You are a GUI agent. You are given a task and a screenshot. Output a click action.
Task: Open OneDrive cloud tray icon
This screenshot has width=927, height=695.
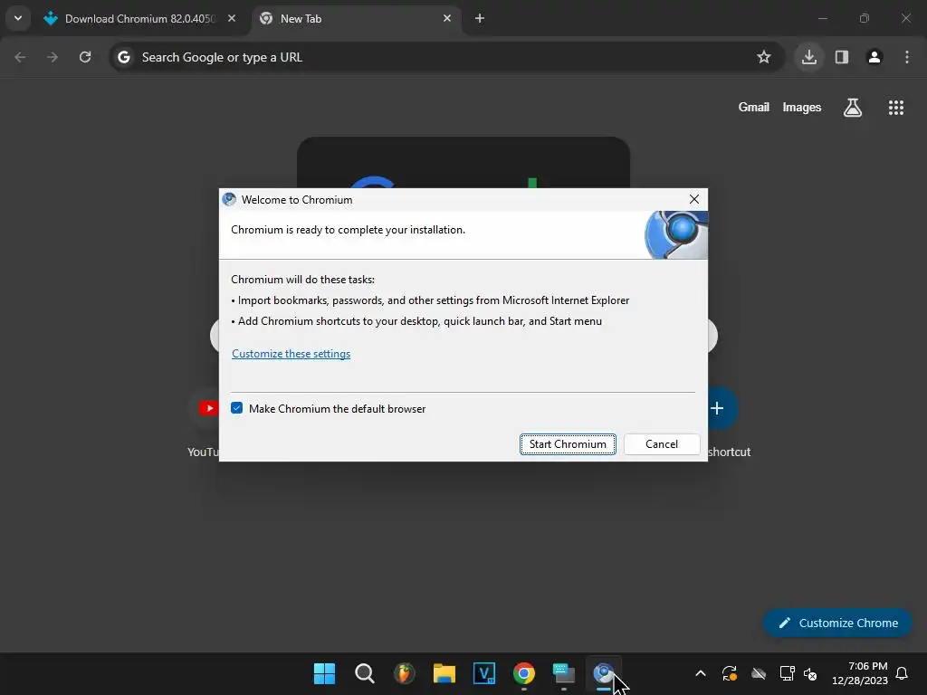tap(759, 673)
